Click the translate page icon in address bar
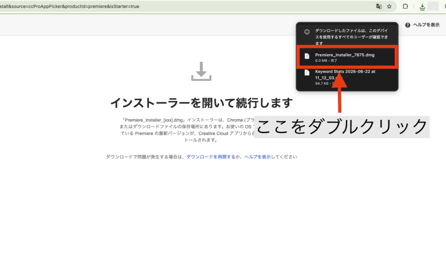The width and height of the screenshot is (446, 263). pyautogui.click(x=379, y=6)
